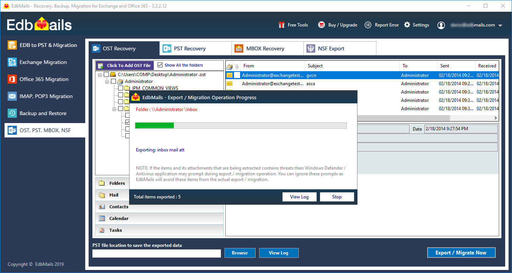Image resolution: width=512 pixels, height=273 pixels.
Task: Click the Exchange Migration sidebar icon
Action: click(12, 62)
